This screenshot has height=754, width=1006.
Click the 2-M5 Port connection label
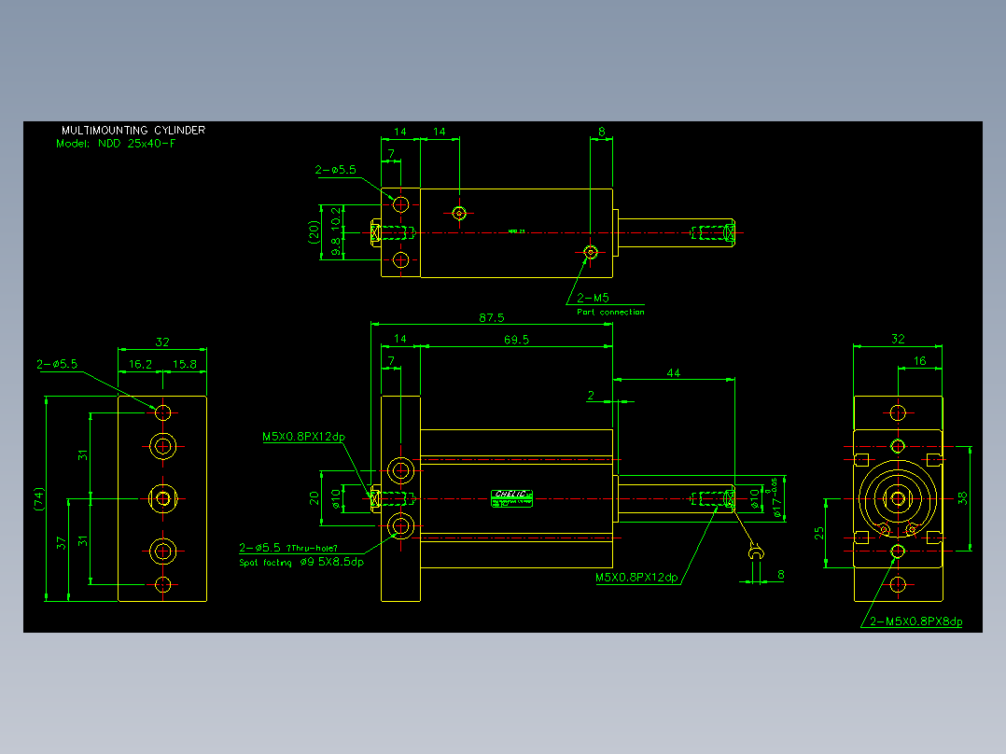click(x=609, y=304)
